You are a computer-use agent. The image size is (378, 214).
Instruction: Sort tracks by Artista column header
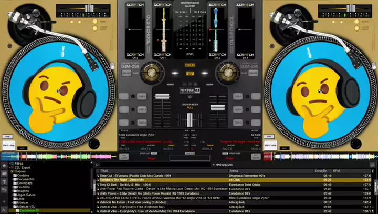[x=235, y=171]
